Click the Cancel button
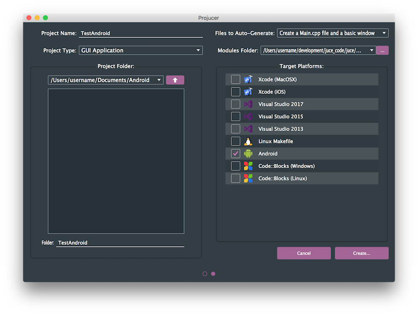Viewport: 418px width, 315px height. point(304,253)
